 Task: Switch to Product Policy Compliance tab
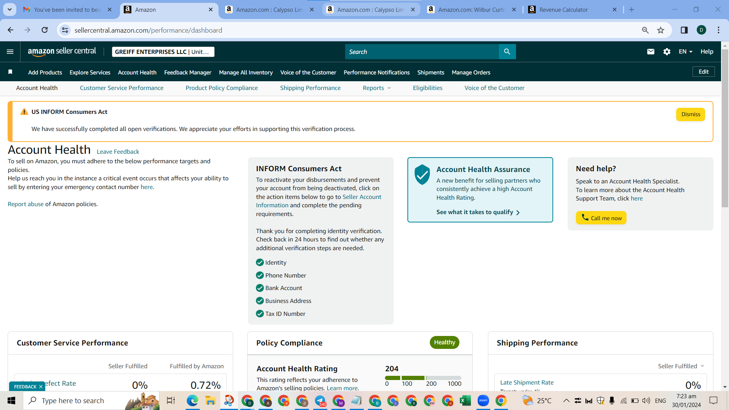(x=222, y=88)
